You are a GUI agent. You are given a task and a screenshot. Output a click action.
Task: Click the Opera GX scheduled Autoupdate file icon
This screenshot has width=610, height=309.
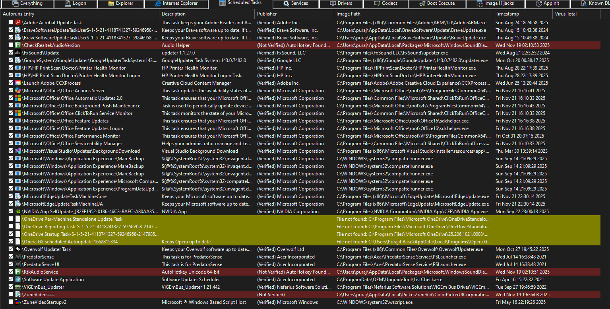(18, 242)
